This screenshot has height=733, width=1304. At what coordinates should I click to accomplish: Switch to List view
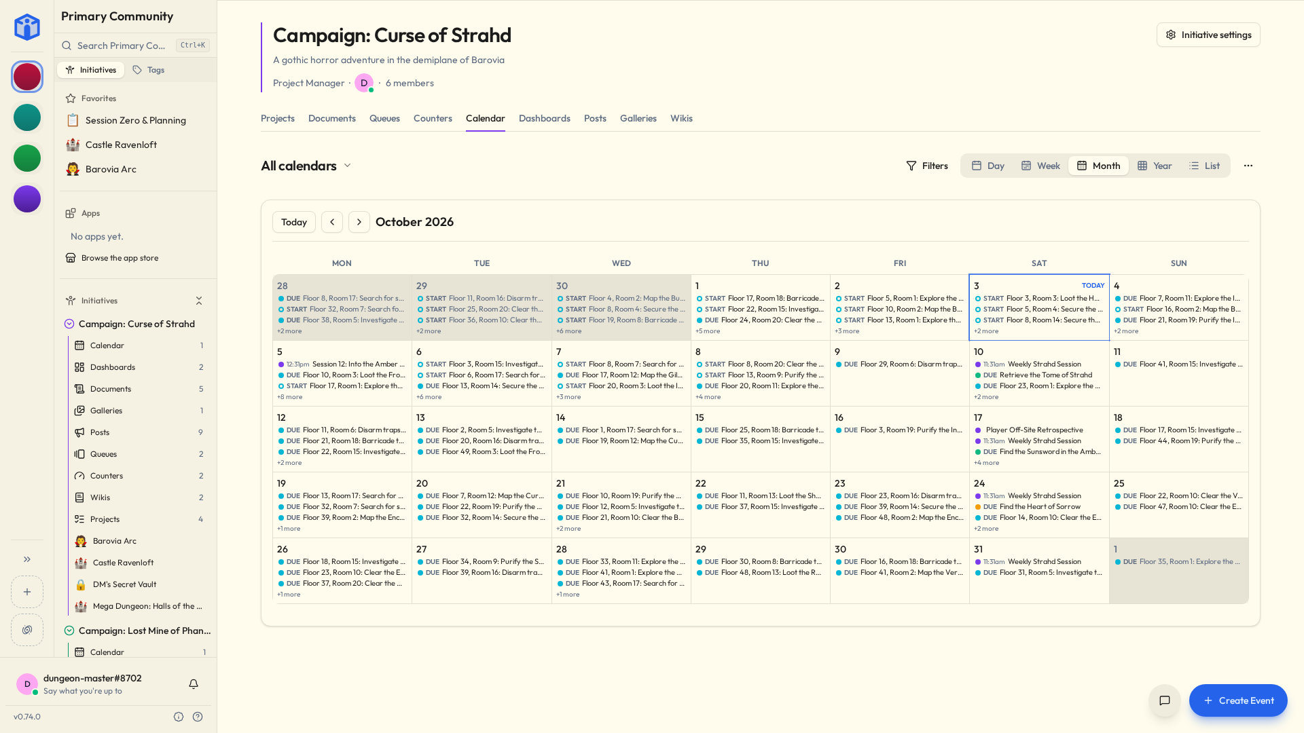1204,166
